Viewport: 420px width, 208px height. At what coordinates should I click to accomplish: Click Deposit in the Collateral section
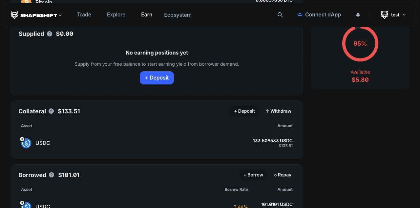(244, 111)
